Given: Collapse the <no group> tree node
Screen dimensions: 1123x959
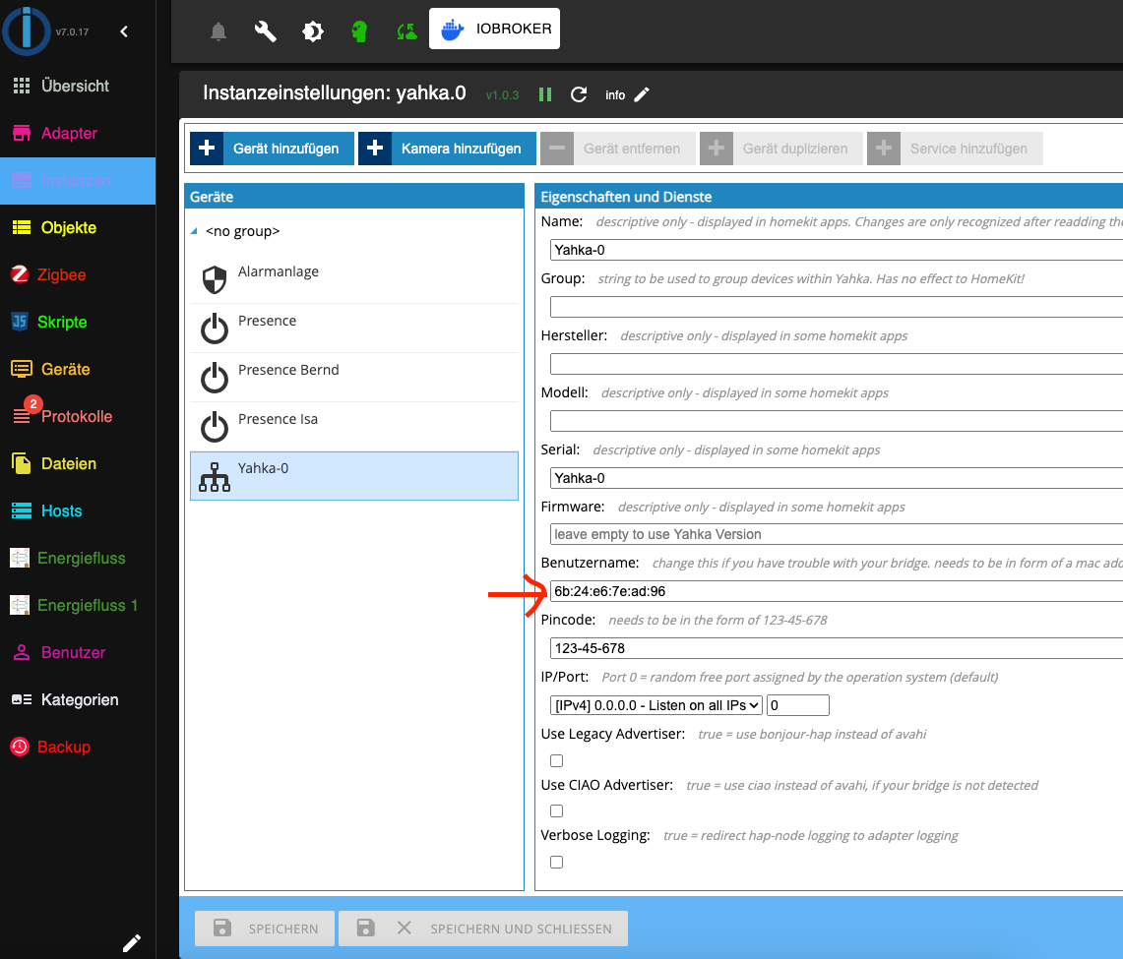Looking at the screenshot, I should (x=194, y=231).
